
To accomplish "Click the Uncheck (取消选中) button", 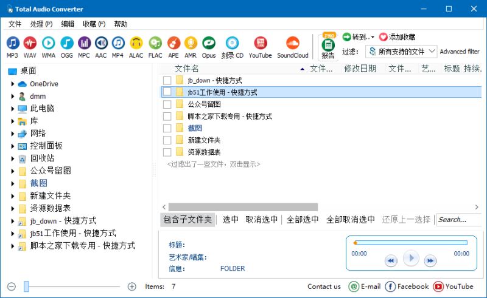I will (x=262, y=220).
